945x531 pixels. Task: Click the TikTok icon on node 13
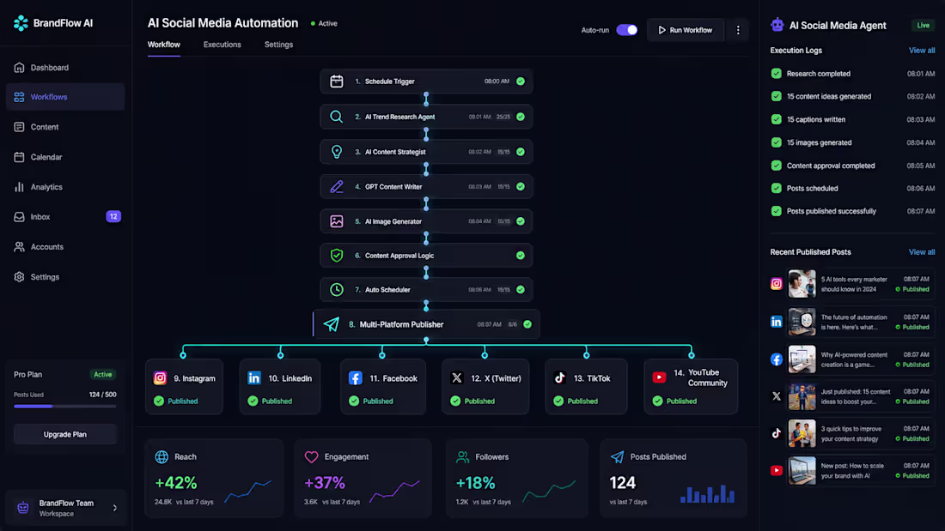click(x=560, y=378)
